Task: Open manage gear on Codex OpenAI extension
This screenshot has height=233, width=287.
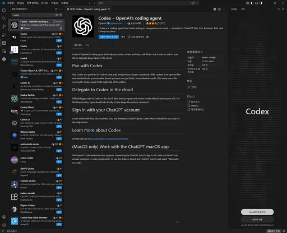Action: (61, 29)
